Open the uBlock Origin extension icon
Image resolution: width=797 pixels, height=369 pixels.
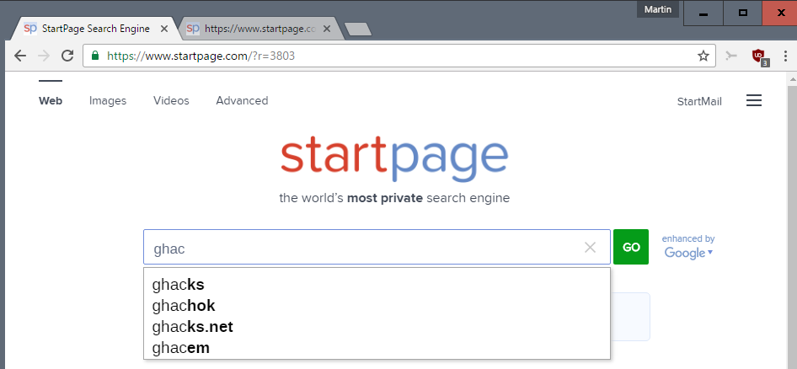click(x=759, y=56)
